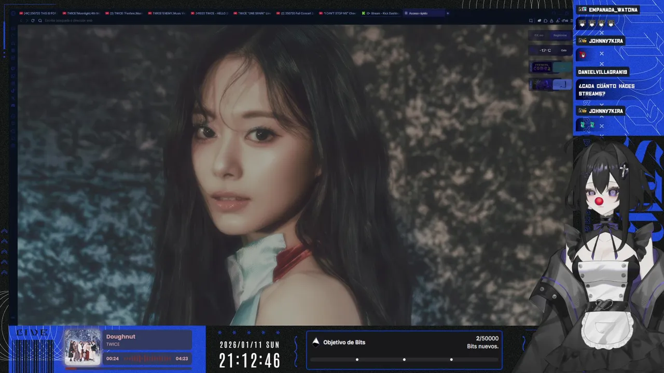Click the address bar search field
The width and height of the screenshot is (664, 373).
[280, 20]
